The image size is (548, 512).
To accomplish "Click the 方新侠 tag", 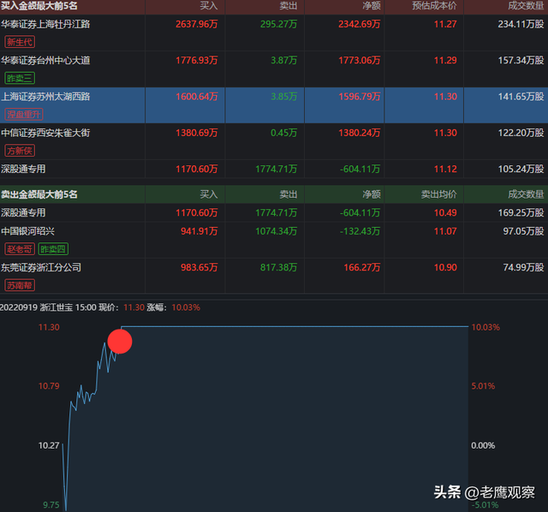I will pyautogui.click(x=20, y=151).
